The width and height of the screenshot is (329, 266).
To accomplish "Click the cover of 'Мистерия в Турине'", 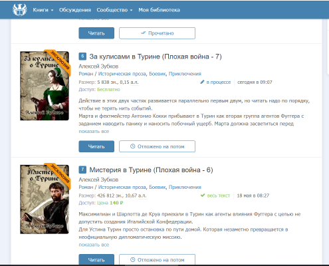I will [45, 199].
